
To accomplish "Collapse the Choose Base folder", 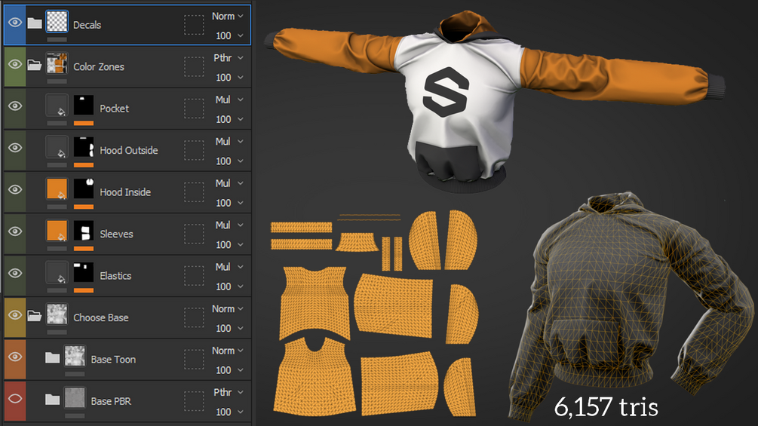I will pyautogui.click(x=35, y=316).
